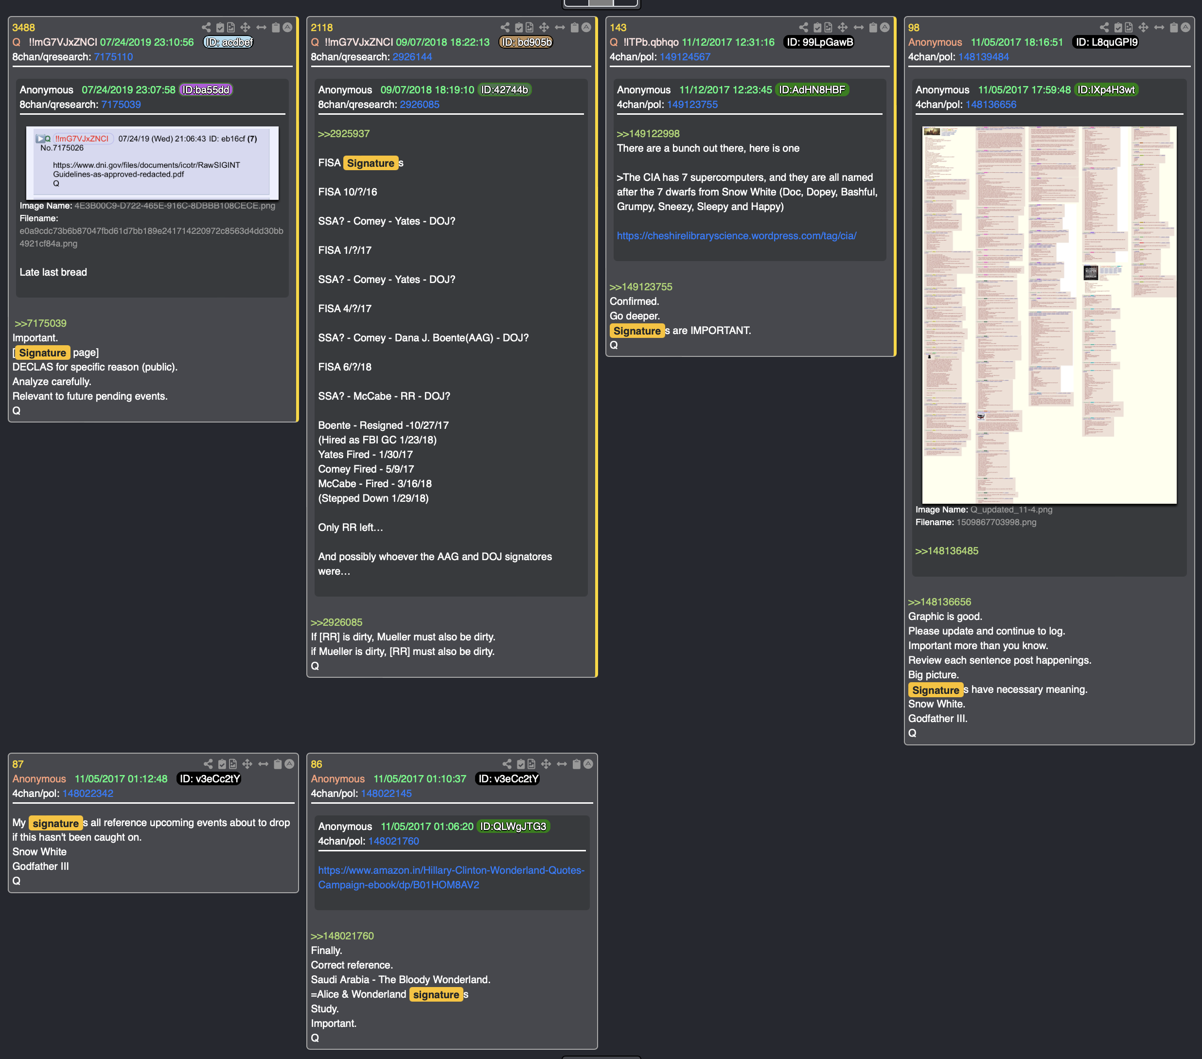The image size is (1202, 1059).
Task: Collapse post 2118 with the circle chevron
Action: point(586,28)
